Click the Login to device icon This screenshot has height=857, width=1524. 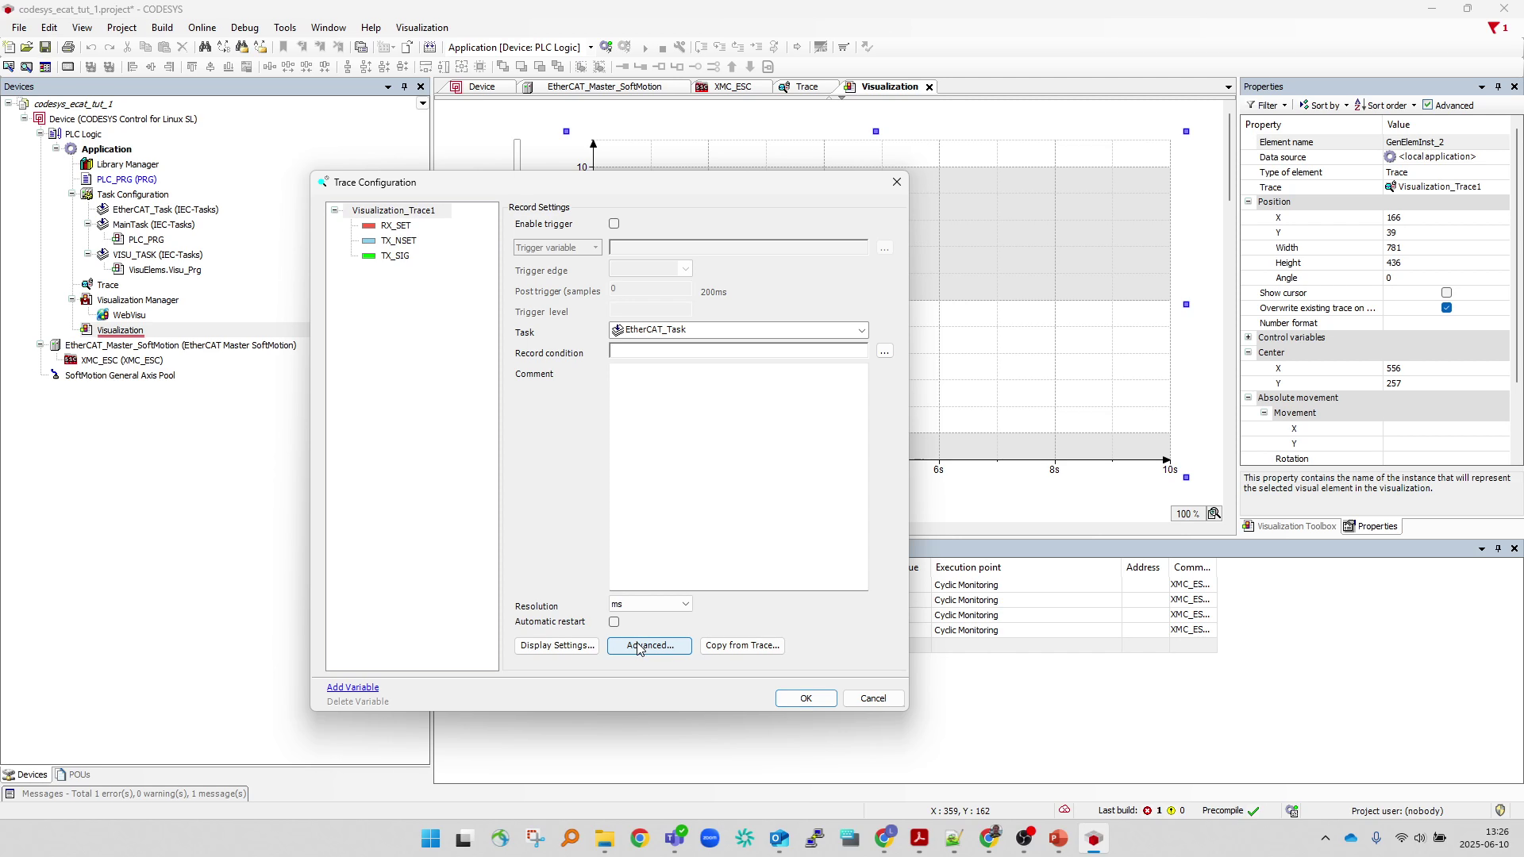click(606, 48)
